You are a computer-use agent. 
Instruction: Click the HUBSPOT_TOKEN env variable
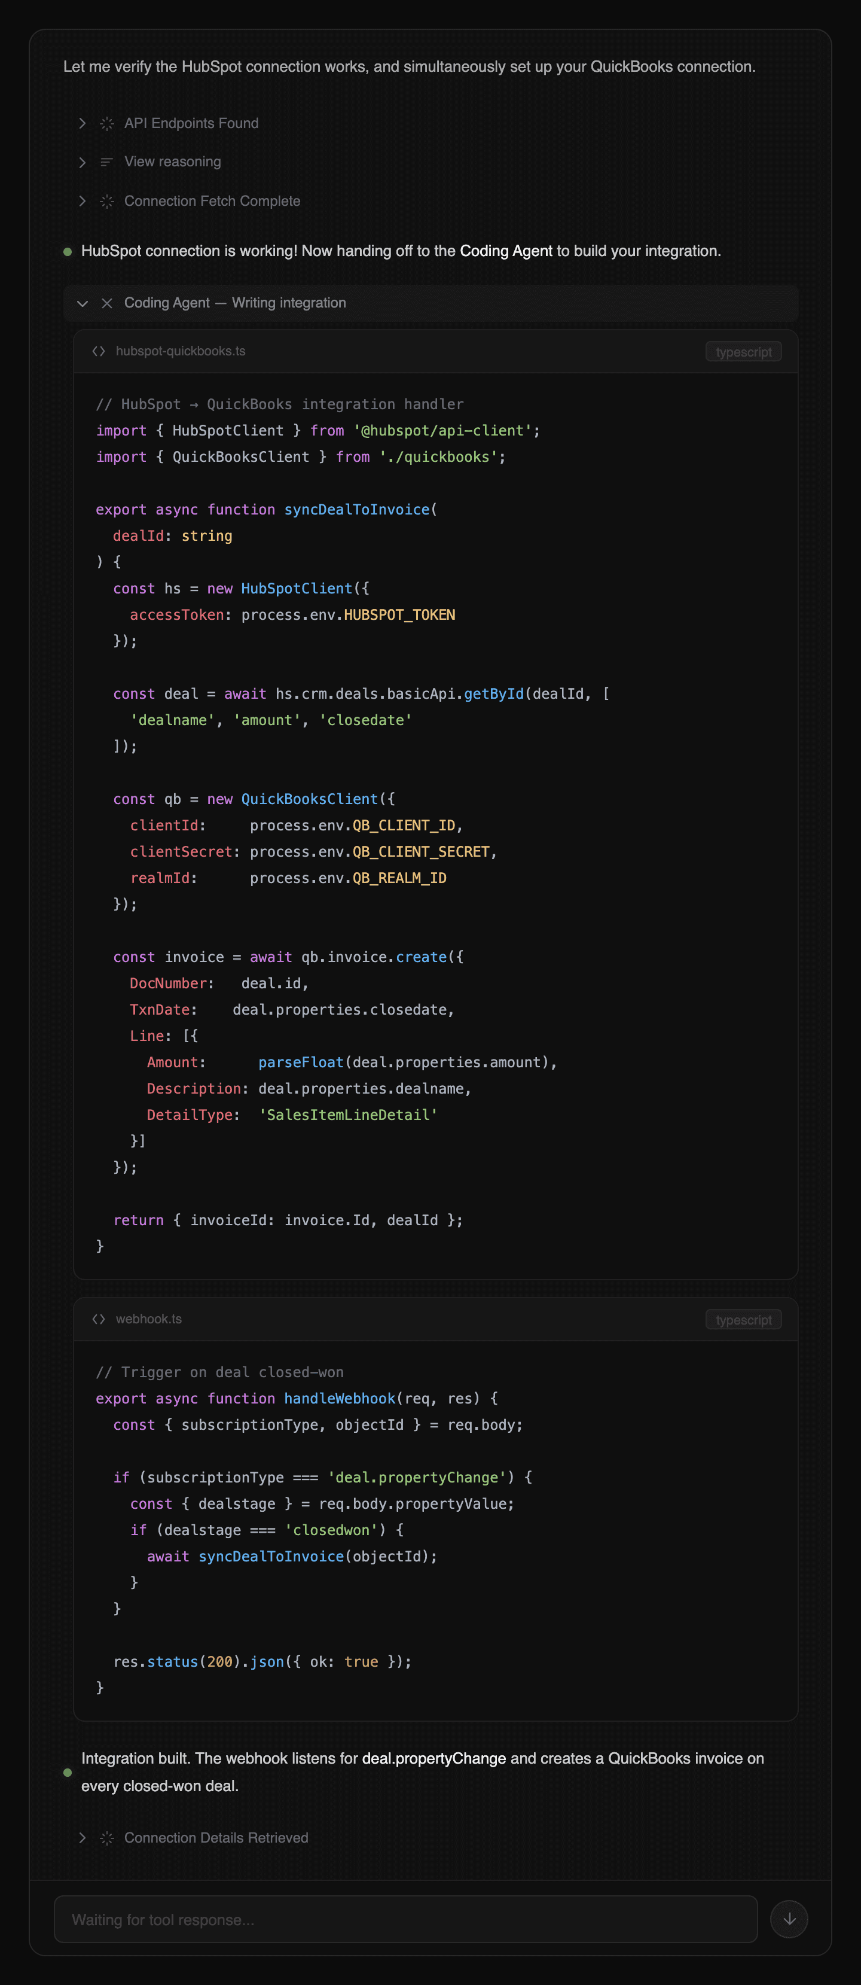tap(399, 615)
